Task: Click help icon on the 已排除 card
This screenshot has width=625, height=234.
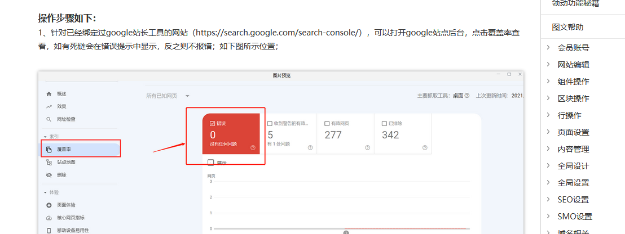Action: pyautogui.click(x=425, y=147)
